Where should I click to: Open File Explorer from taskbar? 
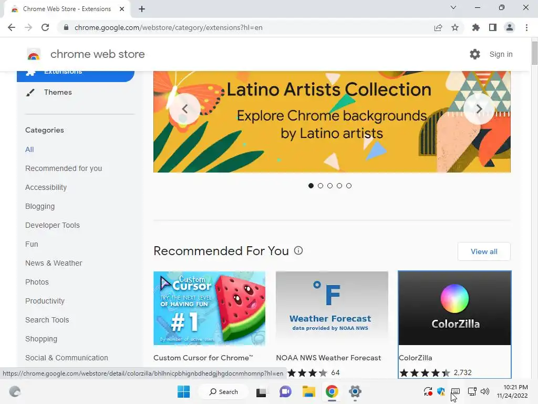click(308, 391)
